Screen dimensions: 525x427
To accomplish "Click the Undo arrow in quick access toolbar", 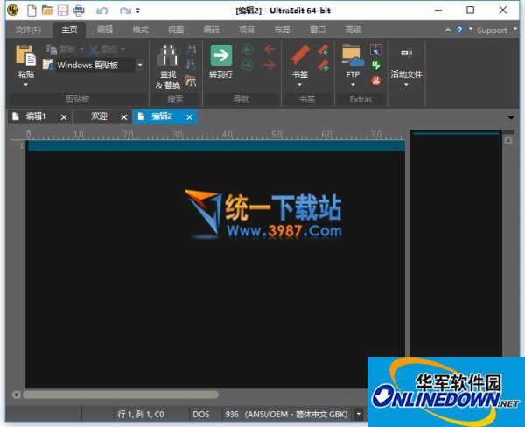I will [102, 10].
